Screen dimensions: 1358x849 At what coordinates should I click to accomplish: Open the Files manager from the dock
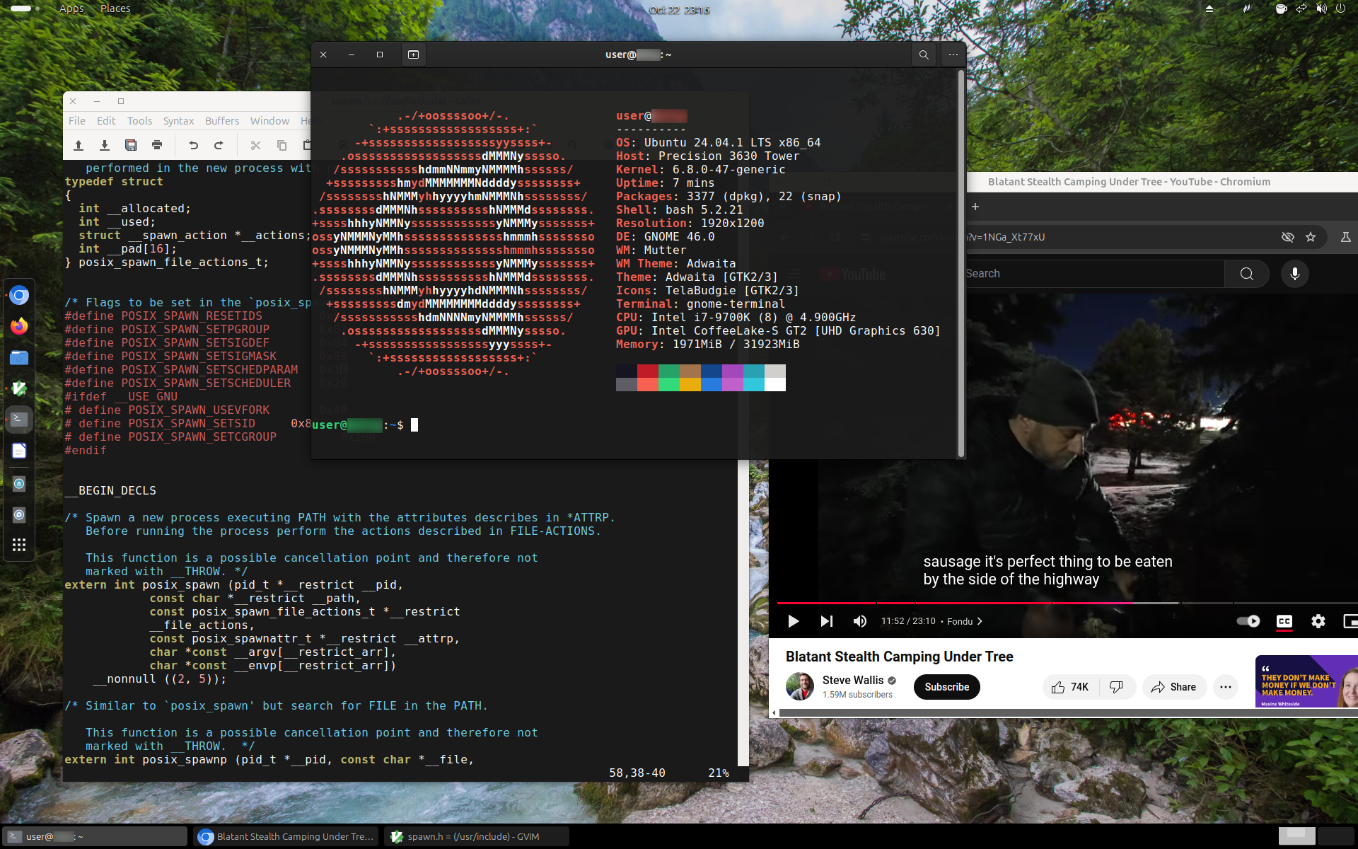[x=19, y=357]
